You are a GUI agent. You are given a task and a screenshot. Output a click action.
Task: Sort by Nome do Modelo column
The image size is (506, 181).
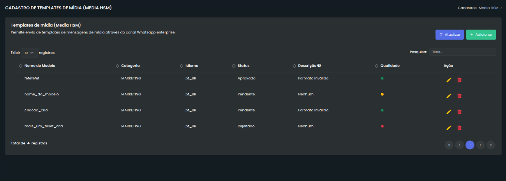[x=40, y=66]
